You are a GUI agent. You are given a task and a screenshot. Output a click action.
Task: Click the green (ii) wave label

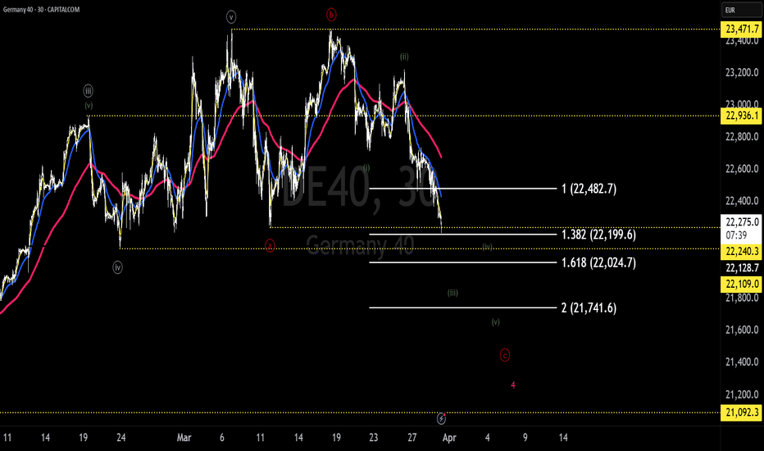pyautogui.click(x=404, y=57)
